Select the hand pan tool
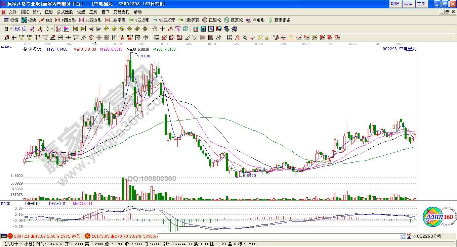Viewport: 457px width, 247px height. (155, 29)
